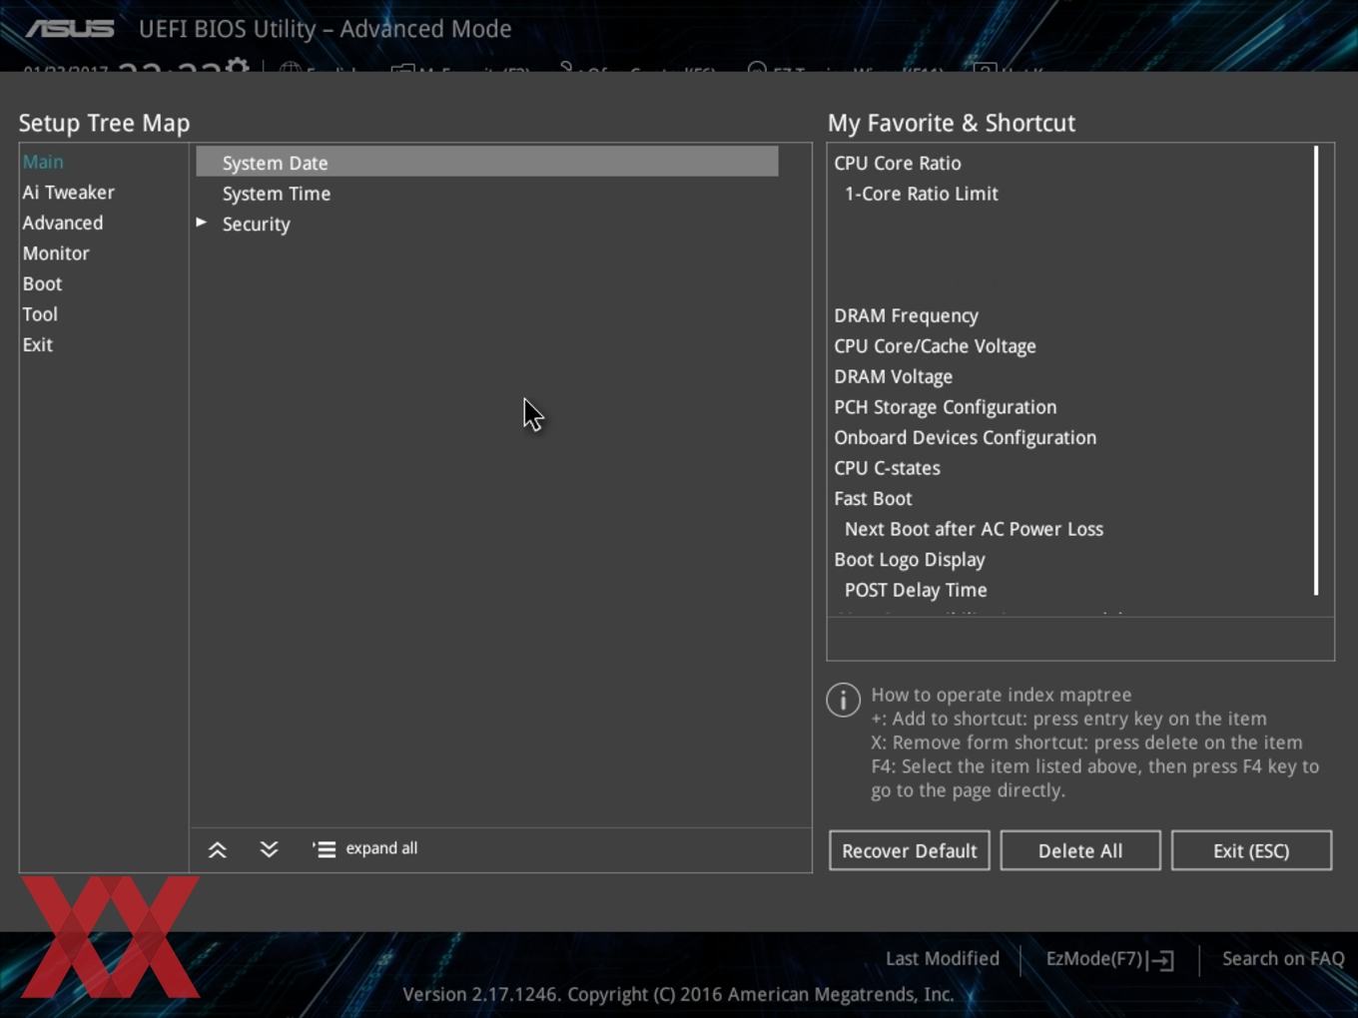
Task: Select CPU C-states favorite
Action: tap(887, 468)
